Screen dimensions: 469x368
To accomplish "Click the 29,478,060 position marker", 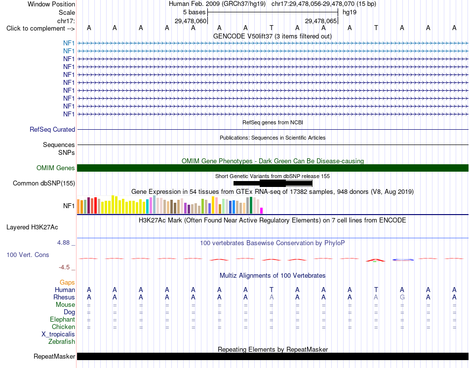I will [191, 21].
